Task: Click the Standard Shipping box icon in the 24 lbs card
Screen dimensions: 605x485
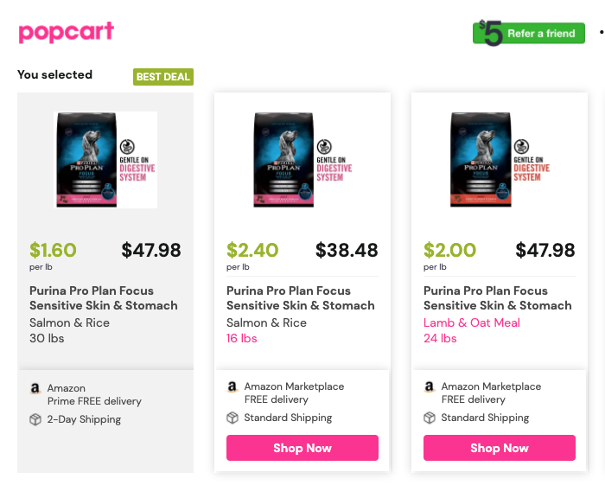Action: click(430, 418)
